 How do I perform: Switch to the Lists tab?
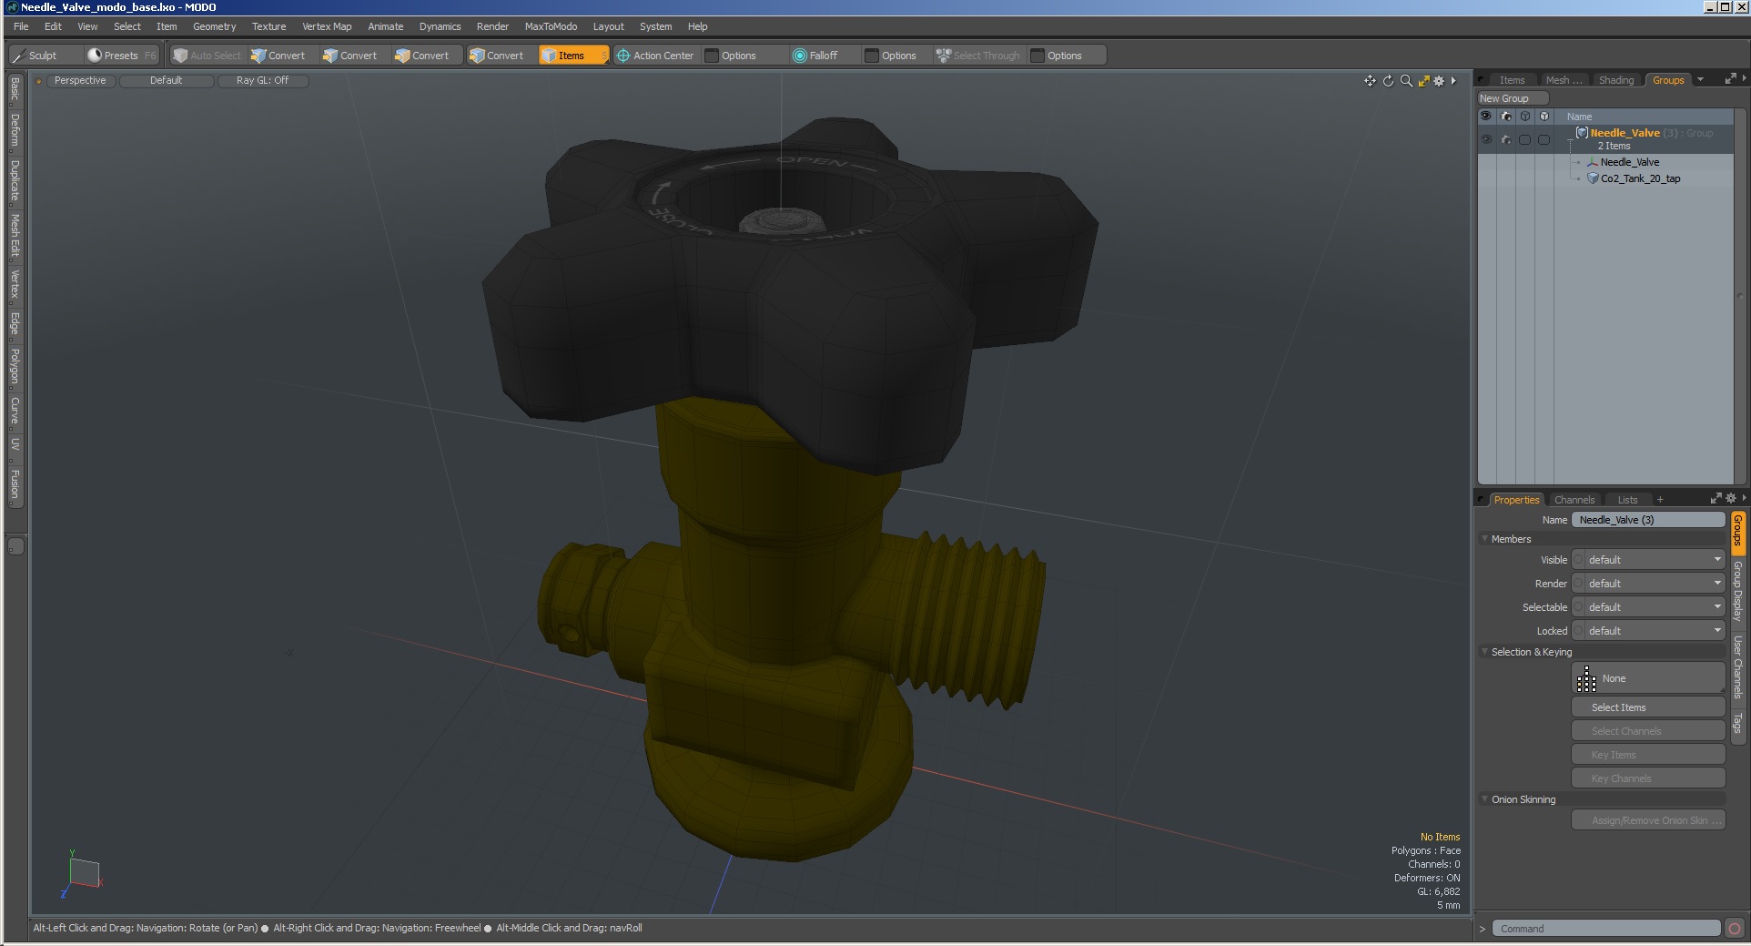(x=1627, y=500)
